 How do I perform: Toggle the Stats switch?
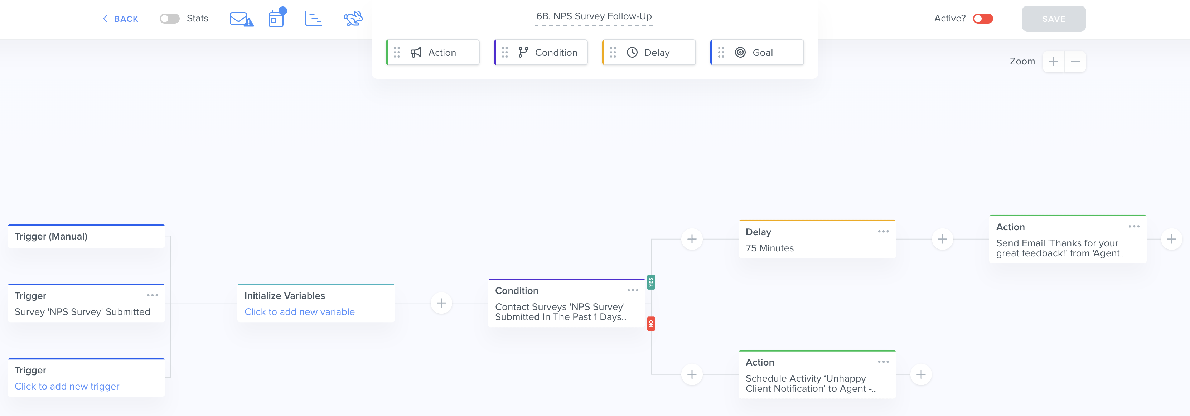coord(170,19)
